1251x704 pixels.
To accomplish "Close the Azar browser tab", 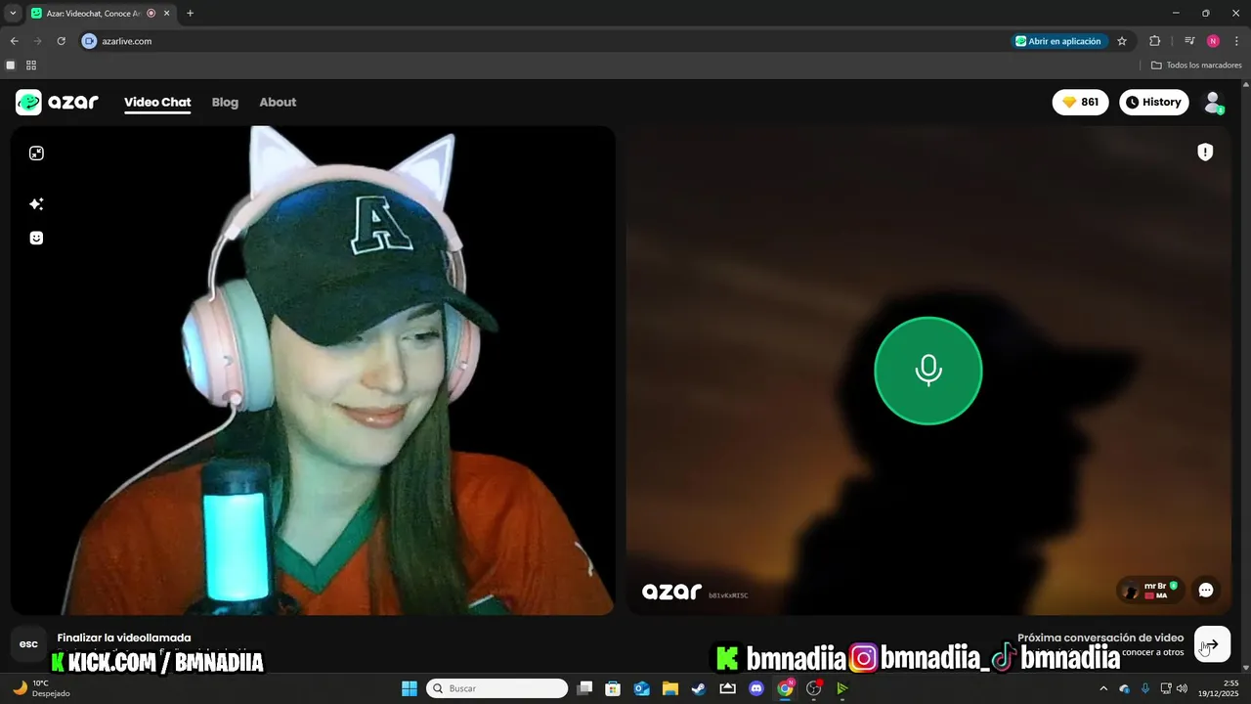I will pyautogui.click(x=166, y=14).
